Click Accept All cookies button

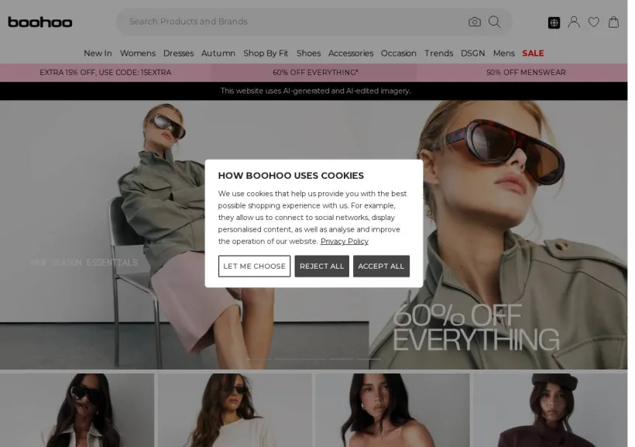point(381,266)
